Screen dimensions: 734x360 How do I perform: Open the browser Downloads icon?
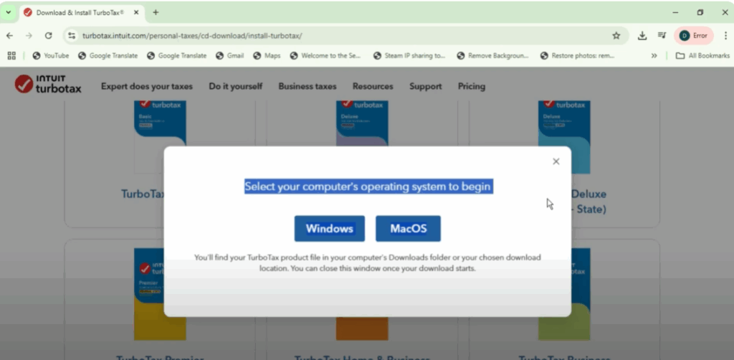pos(643,36)
